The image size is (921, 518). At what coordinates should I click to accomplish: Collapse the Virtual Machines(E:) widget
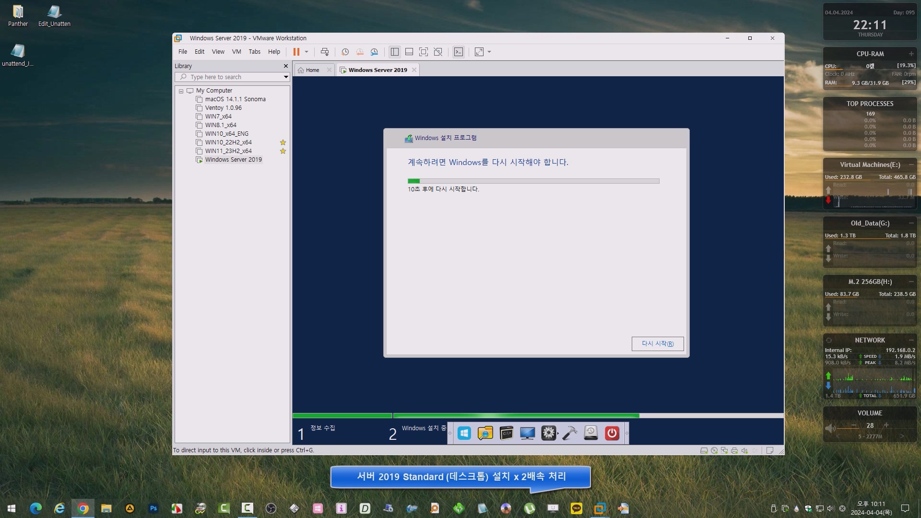(x=911, y=165)
